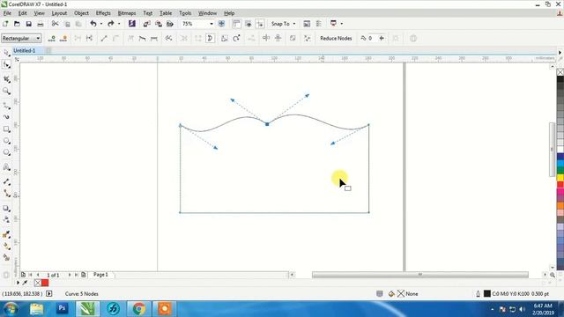
Task: Open the zoom level 75% dropdown
Action: point(211,24)
